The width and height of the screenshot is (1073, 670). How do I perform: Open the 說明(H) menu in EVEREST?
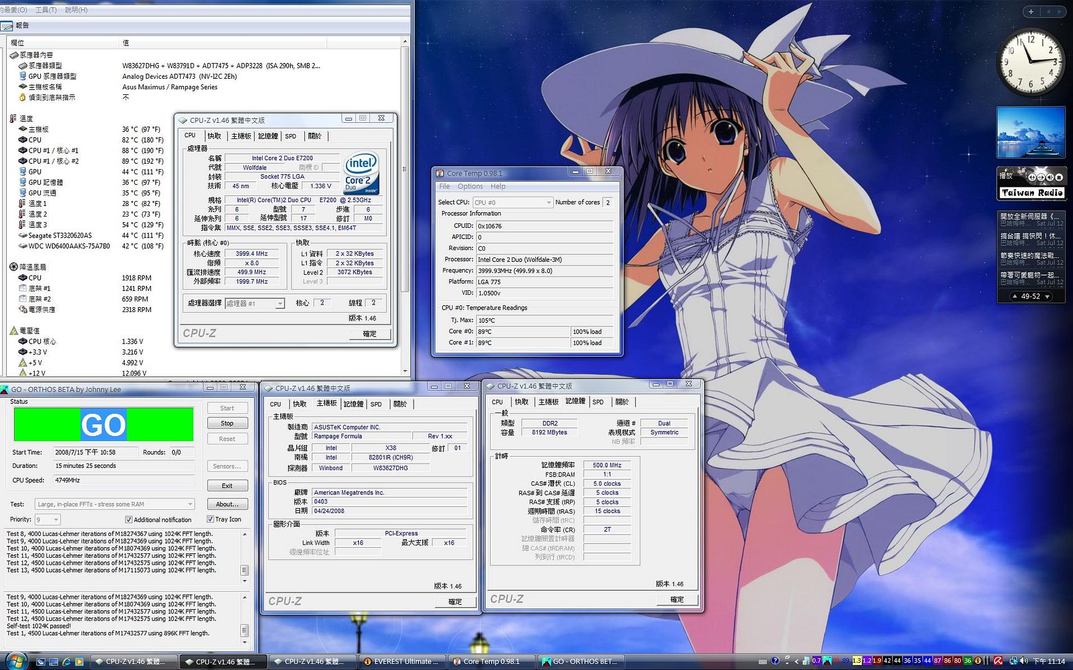point(76,10)
